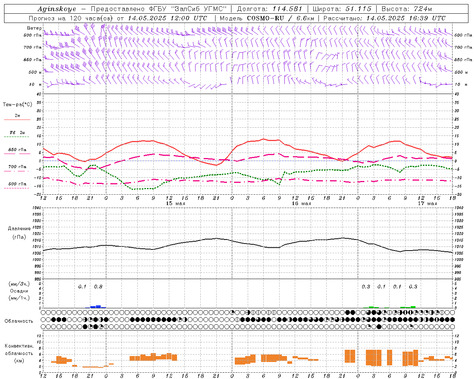The image size is (474, 379).
Task: Click the '(мм/3ч.)' precipitation unit label
Action: [19, 284]
